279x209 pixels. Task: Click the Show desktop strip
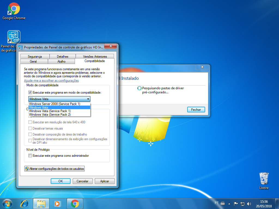[277, 204]
